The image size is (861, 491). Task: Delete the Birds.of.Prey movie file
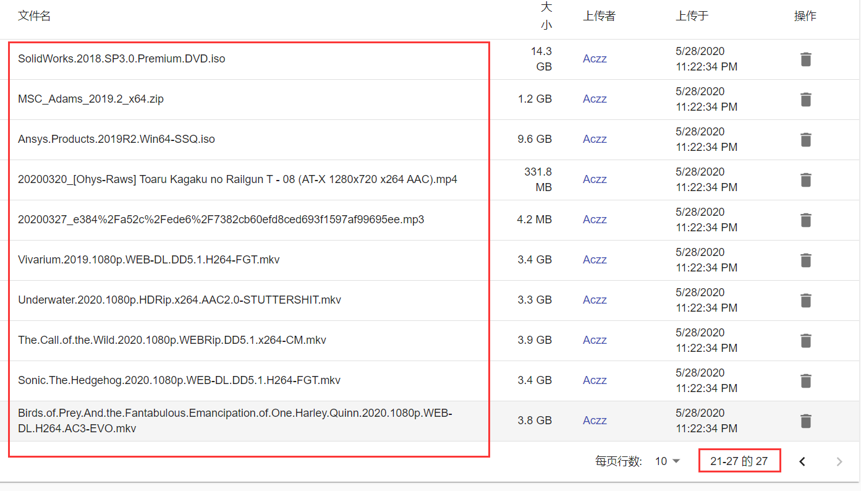805,421
